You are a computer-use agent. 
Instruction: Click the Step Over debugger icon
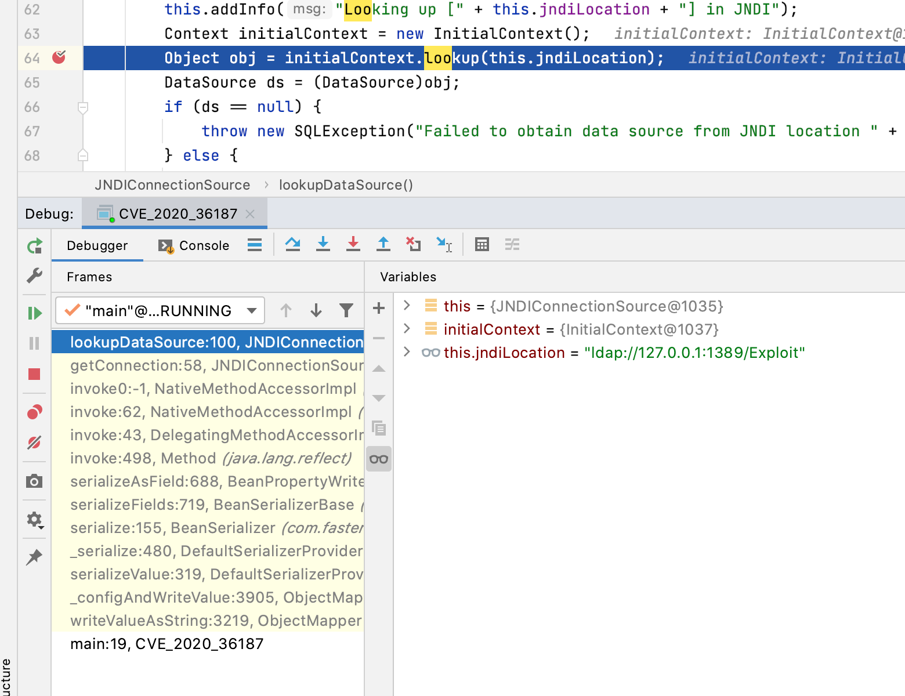coord(293,245)
